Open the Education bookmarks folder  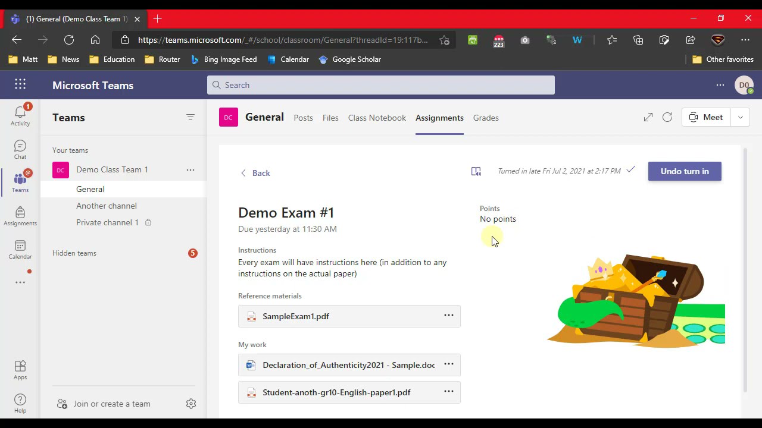click(112, 59)
